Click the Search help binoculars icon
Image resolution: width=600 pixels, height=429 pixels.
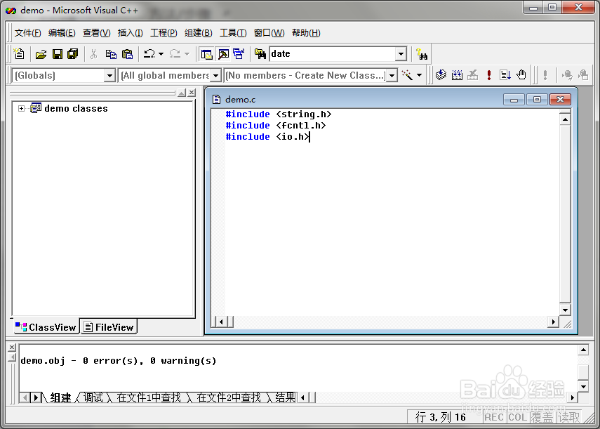[x=422, y=54]
